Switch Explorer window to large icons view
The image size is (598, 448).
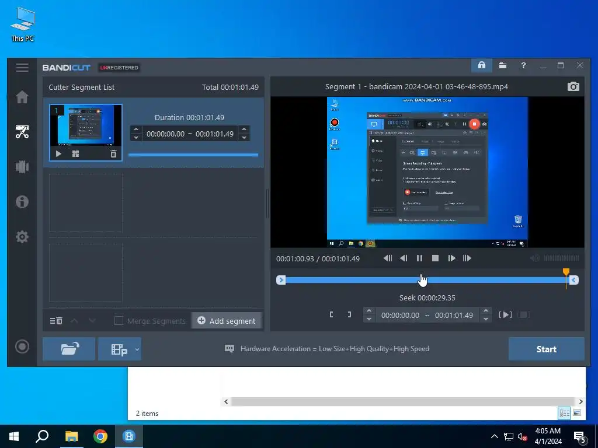pyautogui.click(x=577, y=413)
